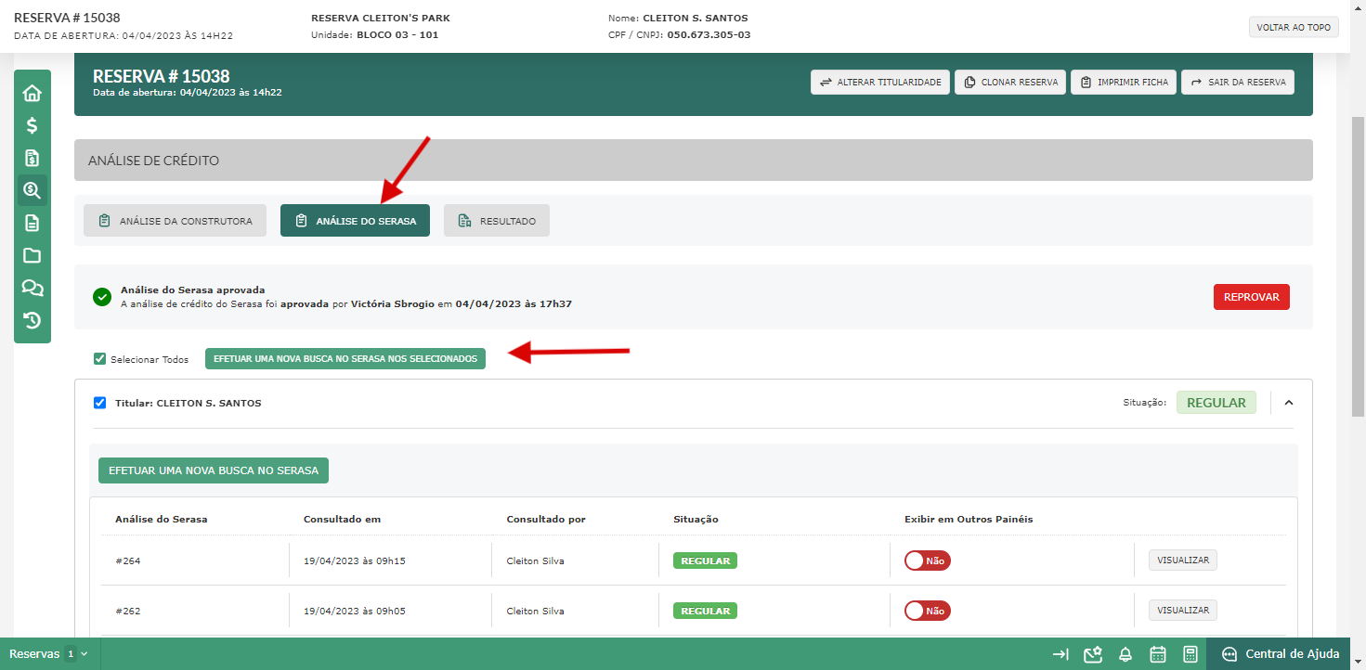Click the REGULAR badge in row #262
This screenshot has height=670, width=1366.
pos(705,611)
